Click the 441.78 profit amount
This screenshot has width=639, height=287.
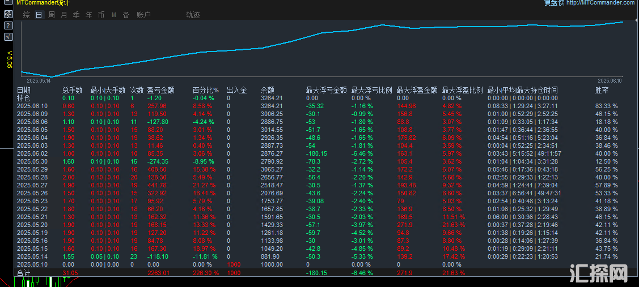tap(156, 185)
